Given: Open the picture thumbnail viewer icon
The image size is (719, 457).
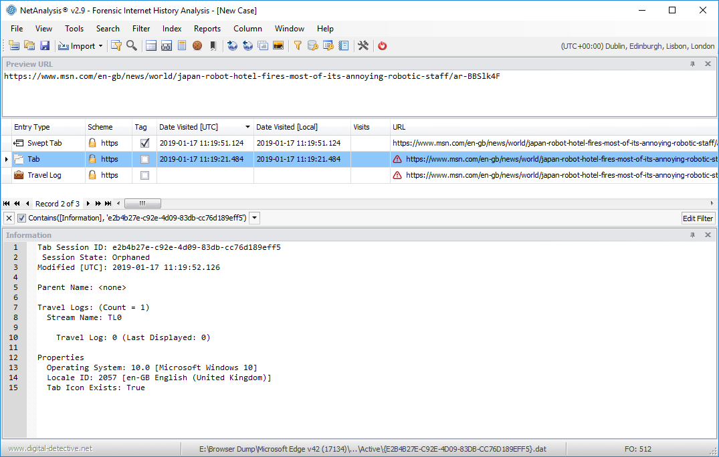Looking at the screenshot, I should click(x=278, y=45).
